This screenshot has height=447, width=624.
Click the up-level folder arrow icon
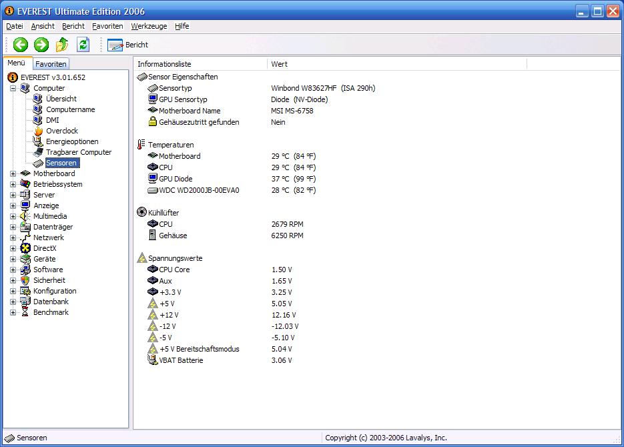tap(62, 45)
